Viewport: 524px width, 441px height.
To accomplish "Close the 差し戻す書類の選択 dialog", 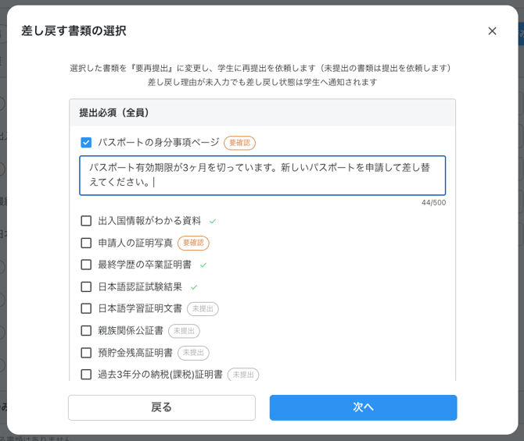I will 492,31.
